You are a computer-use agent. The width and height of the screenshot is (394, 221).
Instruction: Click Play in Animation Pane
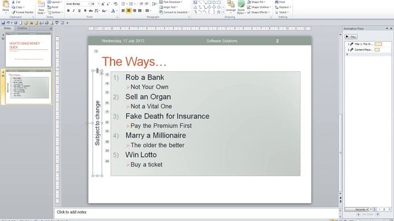pos(351,37)
